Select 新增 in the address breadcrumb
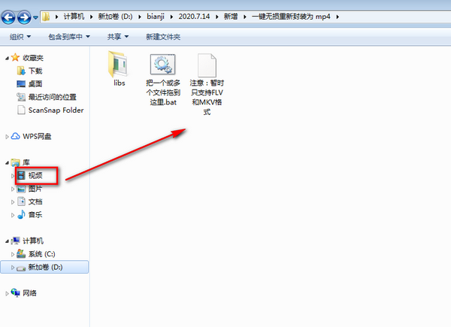This screenshot has width=451, height=327. point(231,17)
